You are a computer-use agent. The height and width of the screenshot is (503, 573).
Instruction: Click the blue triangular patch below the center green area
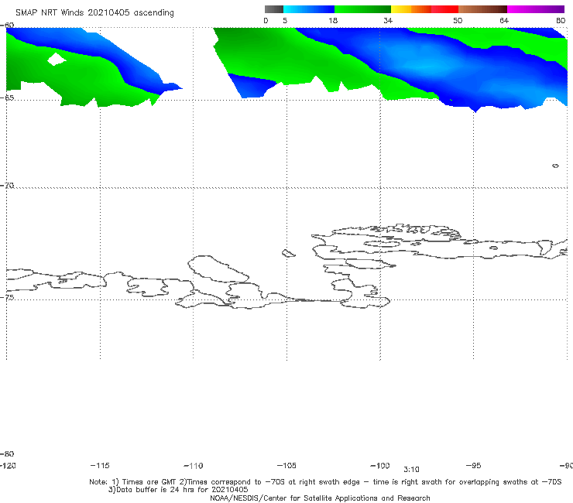click(252, 85)
